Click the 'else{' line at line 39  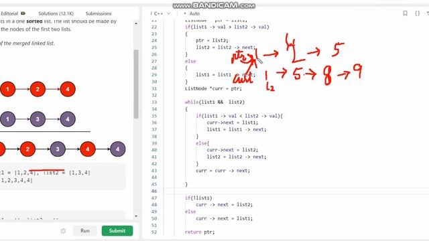(x=202, y=143)
